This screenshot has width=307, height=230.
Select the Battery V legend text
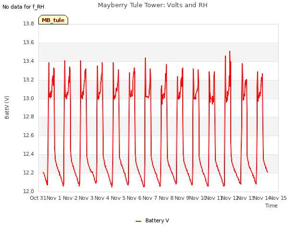tap(157, 220)
